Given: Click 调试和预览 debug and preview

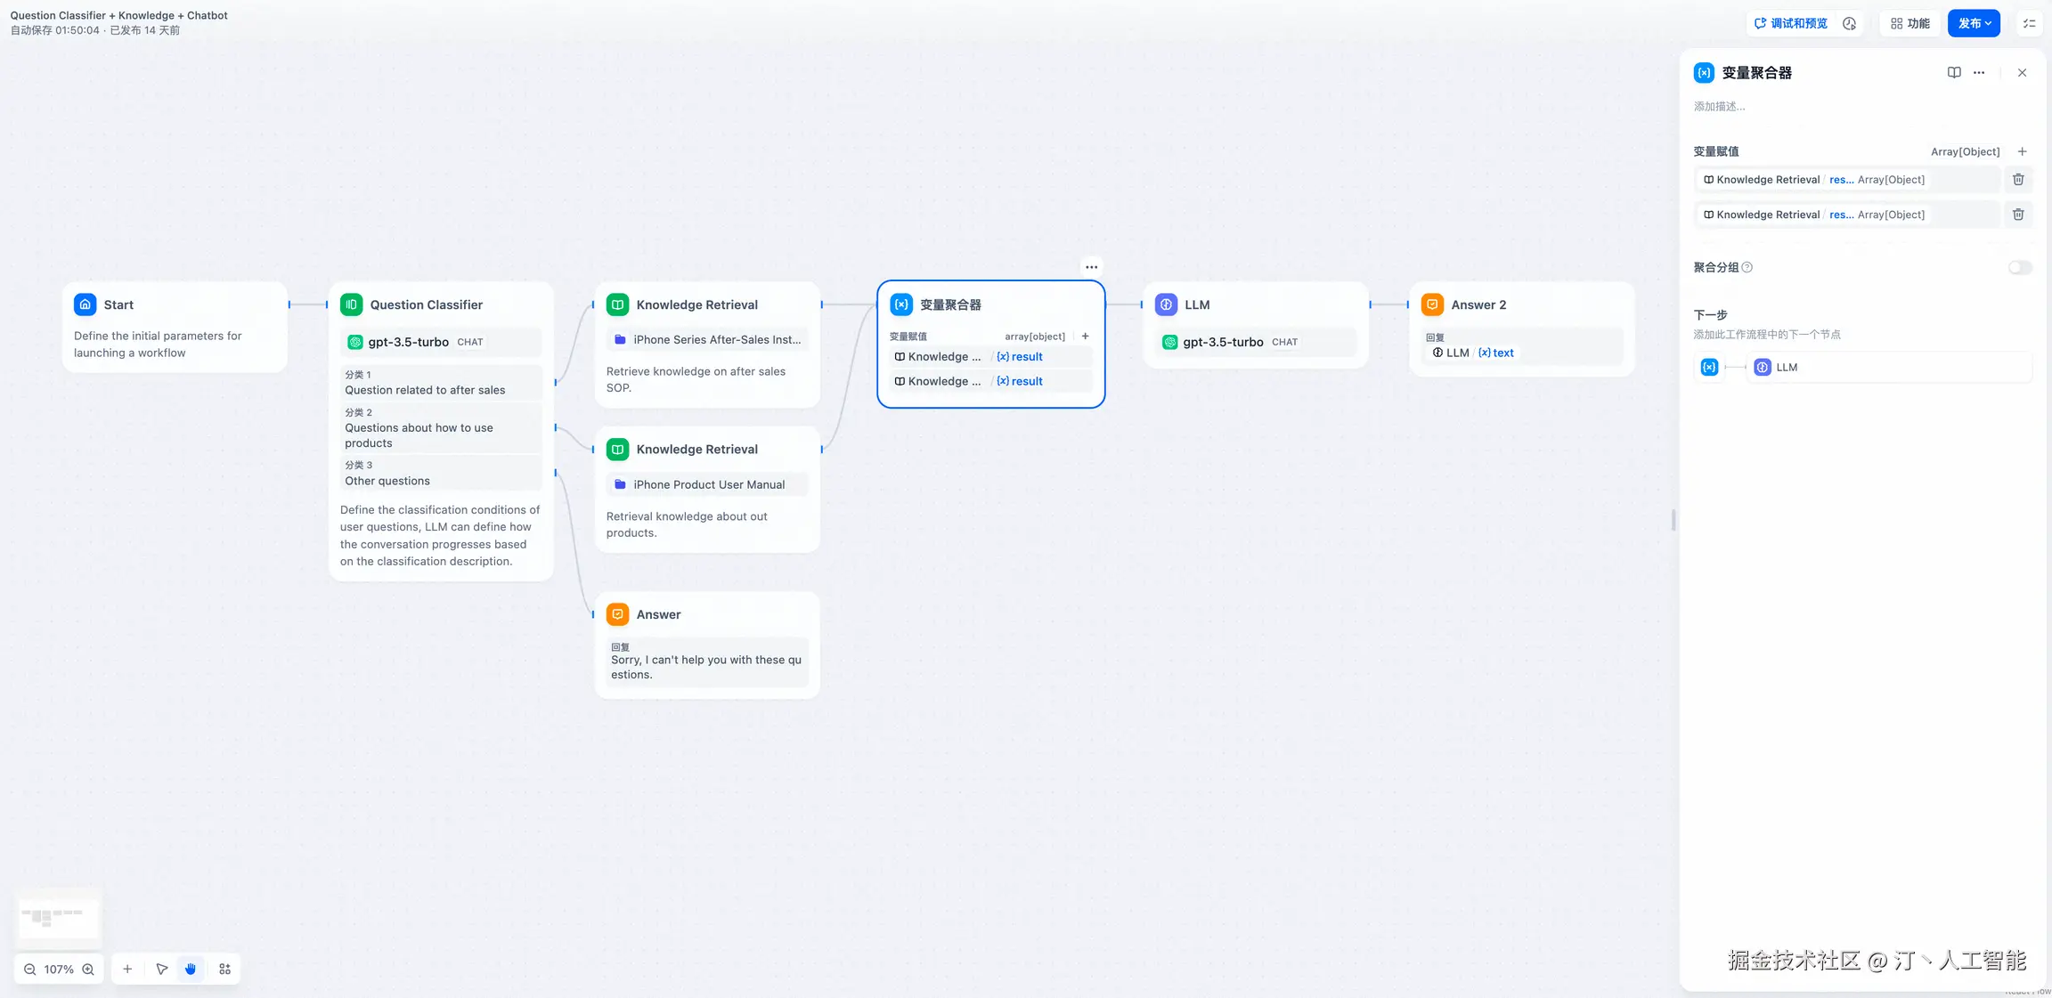Looking at the screenshot, I should 1790,24.
